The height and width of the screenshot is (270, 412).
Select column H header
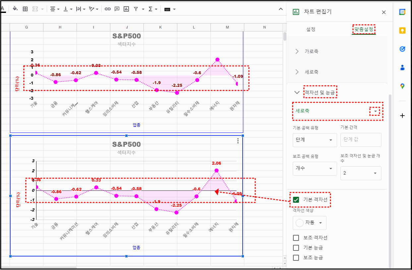click(x=60, y=27)
